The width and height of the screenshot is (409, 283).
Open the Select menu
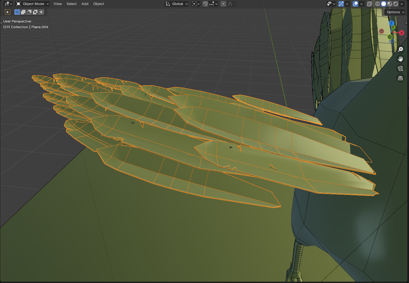[72, 4]
